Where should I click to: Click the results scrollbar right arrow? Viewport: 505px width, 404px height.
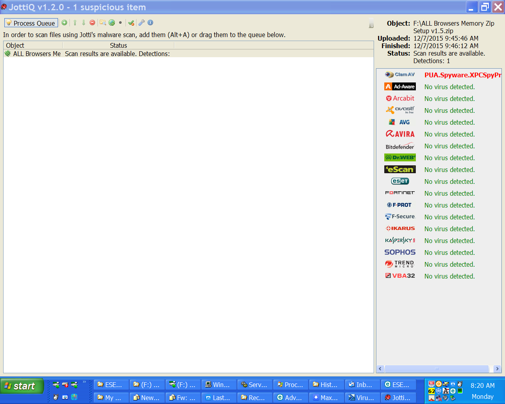point(497,369)
